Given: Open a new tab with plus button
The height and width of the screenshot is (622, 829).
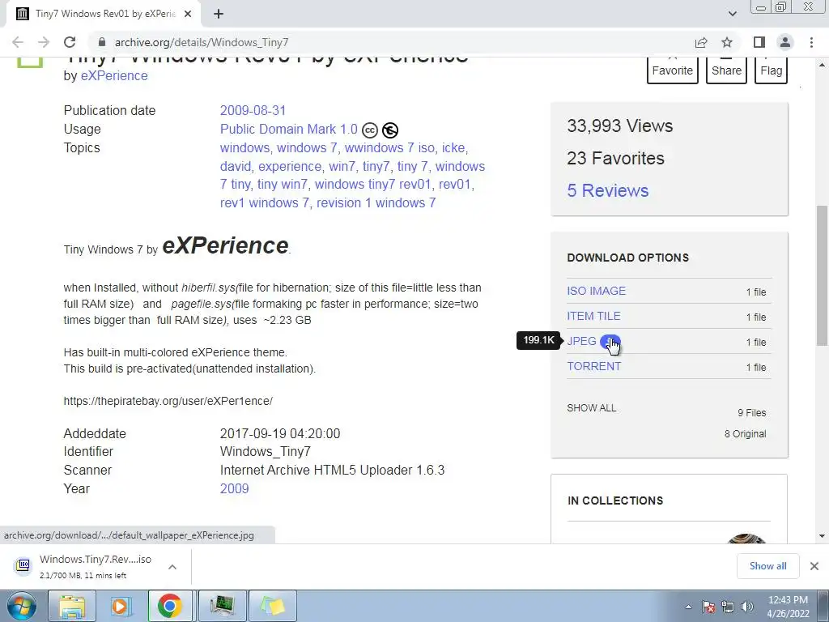Looking at the screenshot, I should tap(219, 14).
